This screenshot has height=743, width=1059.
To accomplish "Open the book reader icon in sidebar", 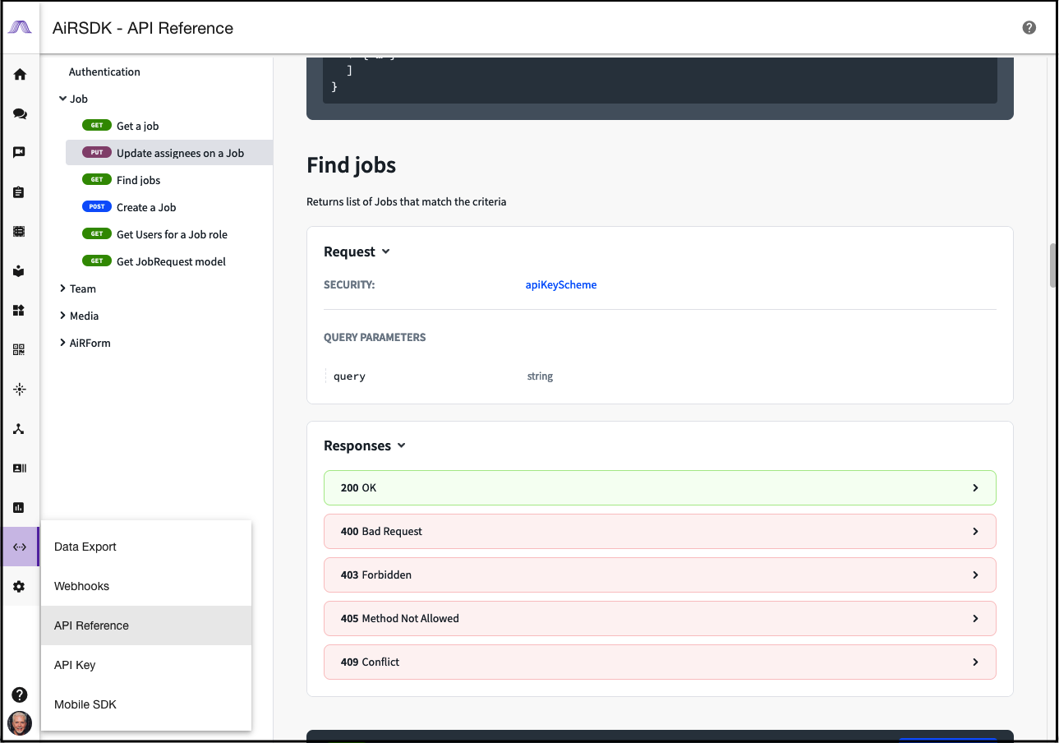I will point(20,271).
